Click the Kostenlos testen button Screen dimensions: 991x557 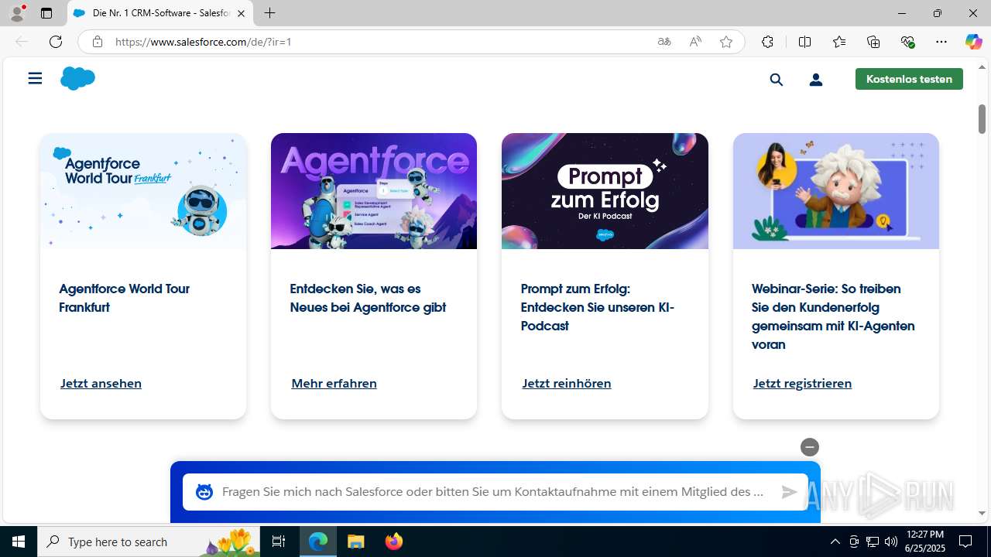pyautogui.click(x=909, y=79)
